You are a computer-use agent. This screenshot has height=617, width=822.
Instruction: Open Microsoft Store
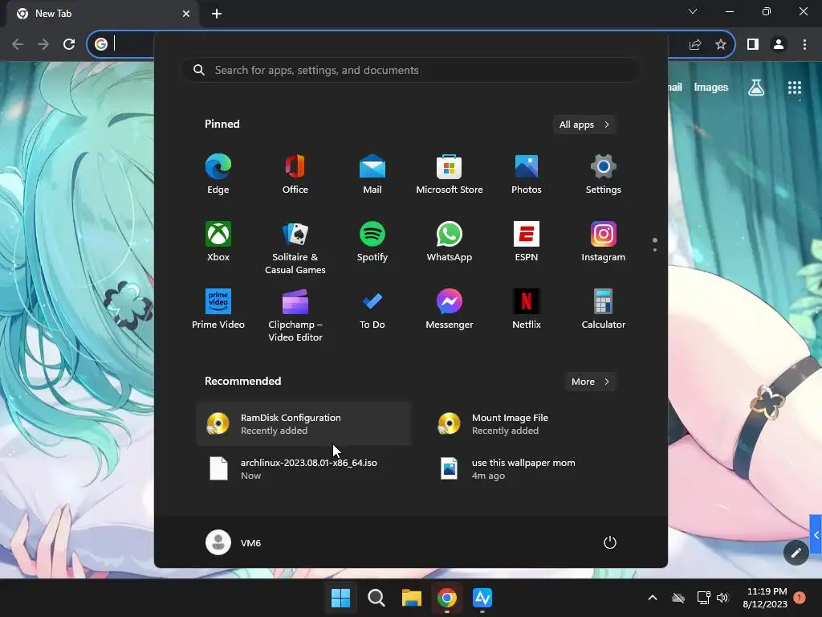pyautogui.click(x=450, y=174)
